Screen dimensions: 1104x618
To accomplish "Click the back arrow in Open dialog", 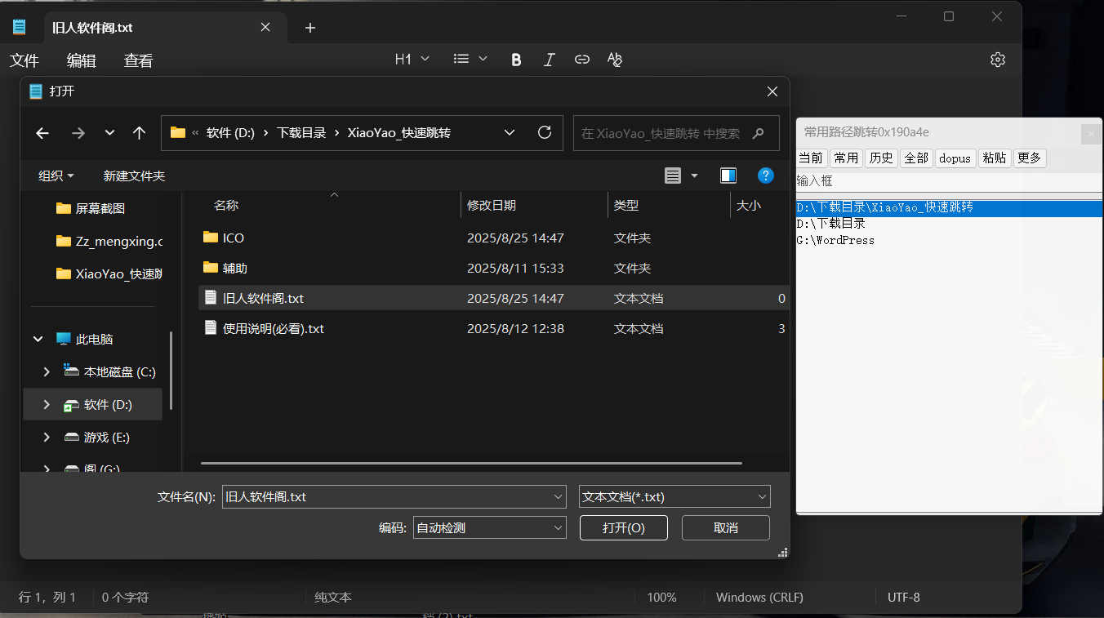I will pyautogui.click(x=42, y=133).
